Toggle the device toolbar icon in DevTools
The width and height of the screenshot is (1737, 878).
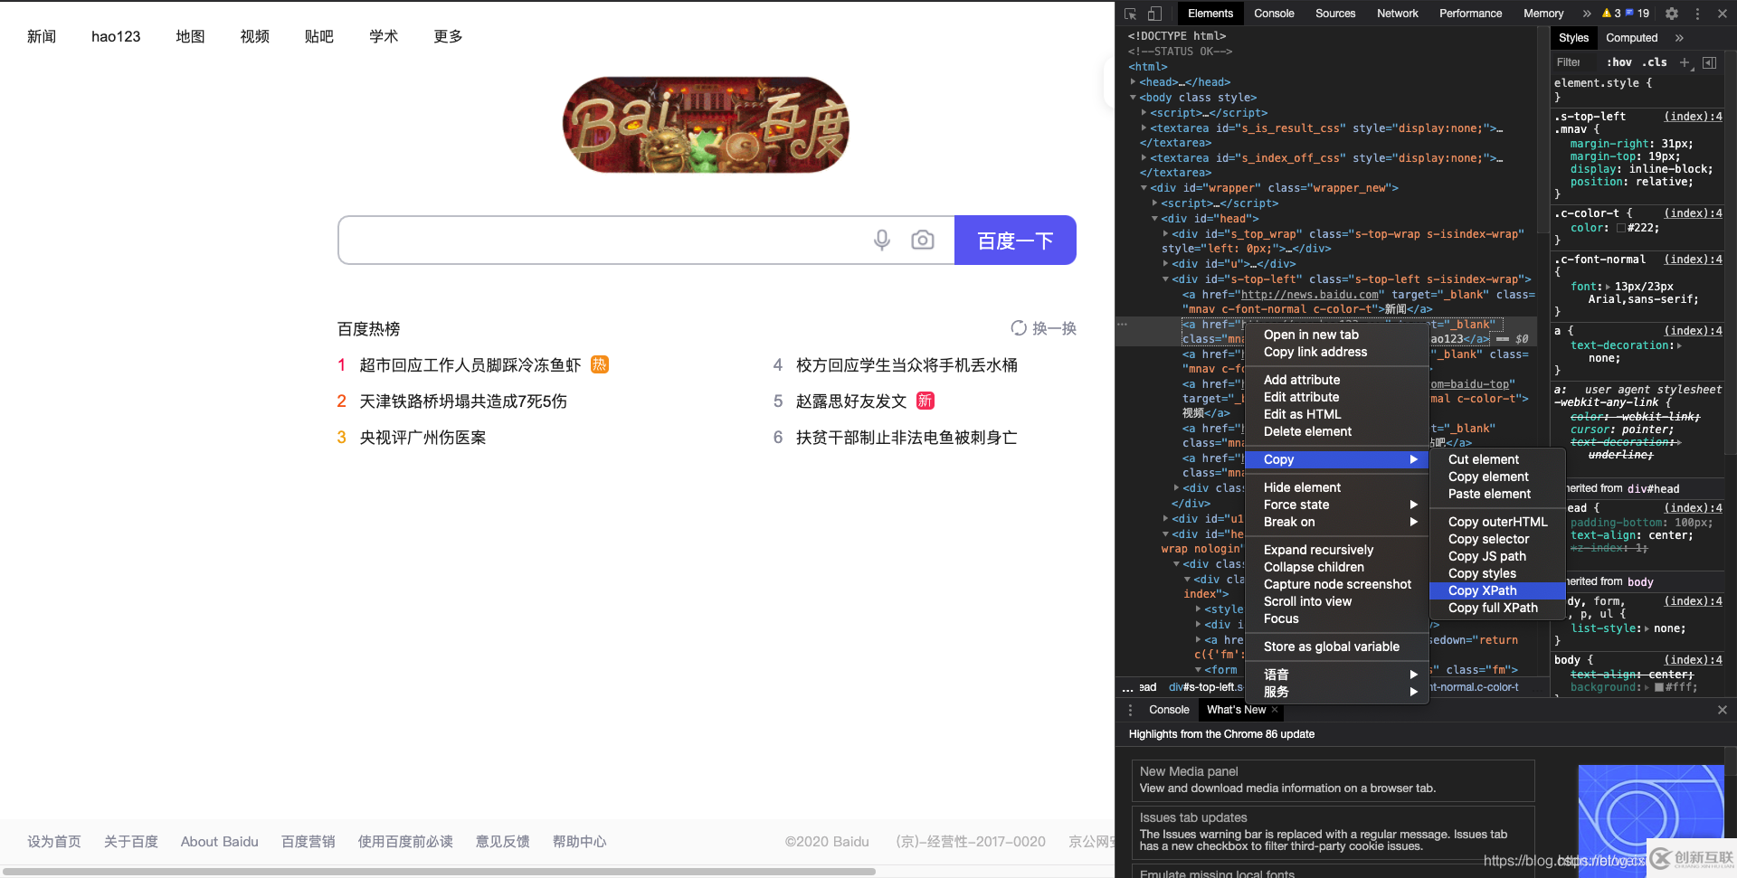[x=1154, y=14]
